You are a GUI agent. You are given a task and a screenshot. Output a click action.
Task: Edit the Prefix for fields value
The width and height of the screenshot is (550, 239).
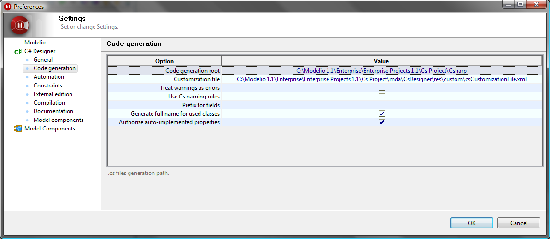[x=381, y=105]
